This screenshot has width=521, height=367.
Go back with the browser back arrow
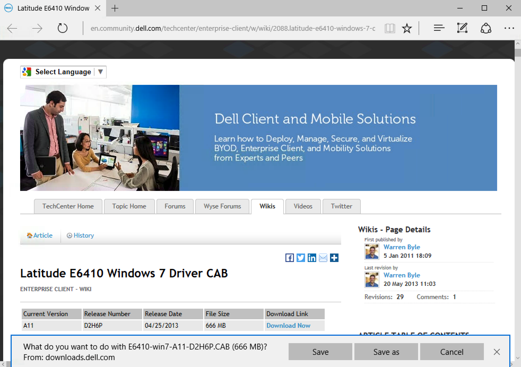pyautogui.click(x=12, y=28)
